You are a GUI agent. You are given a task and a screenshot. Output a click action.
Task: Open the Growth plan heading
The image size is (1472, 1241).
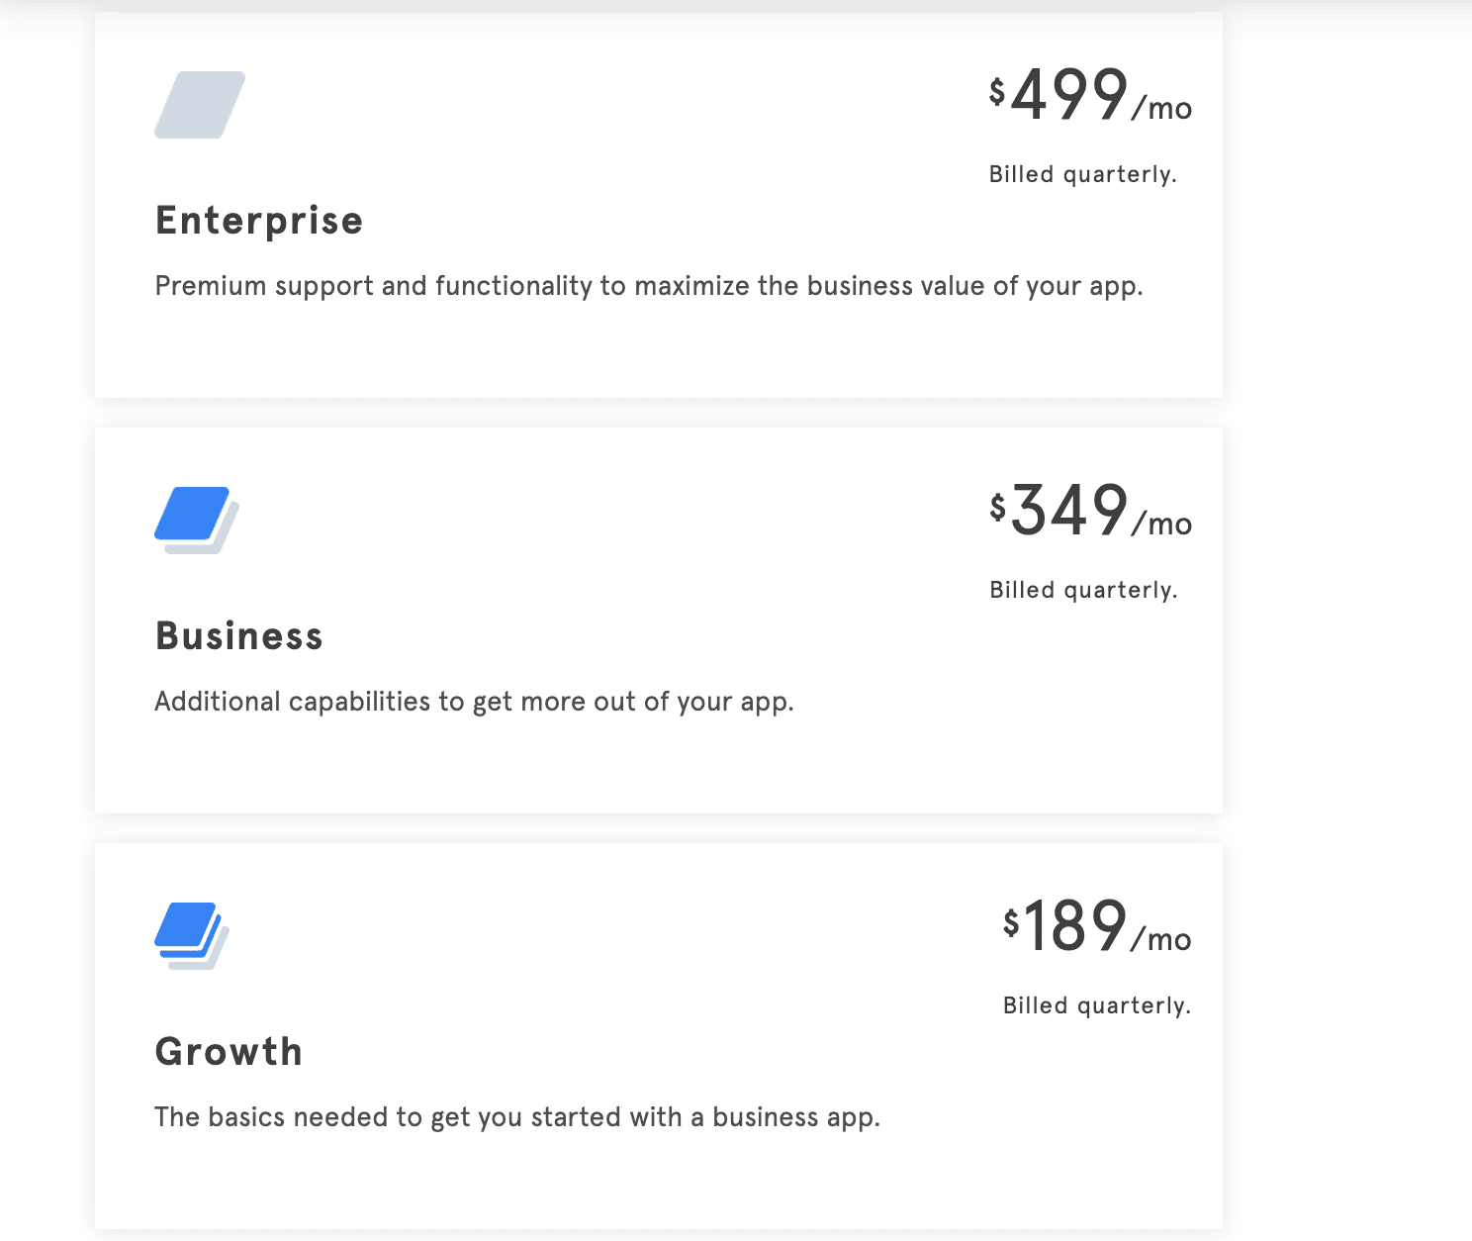tap(229, 1052)
